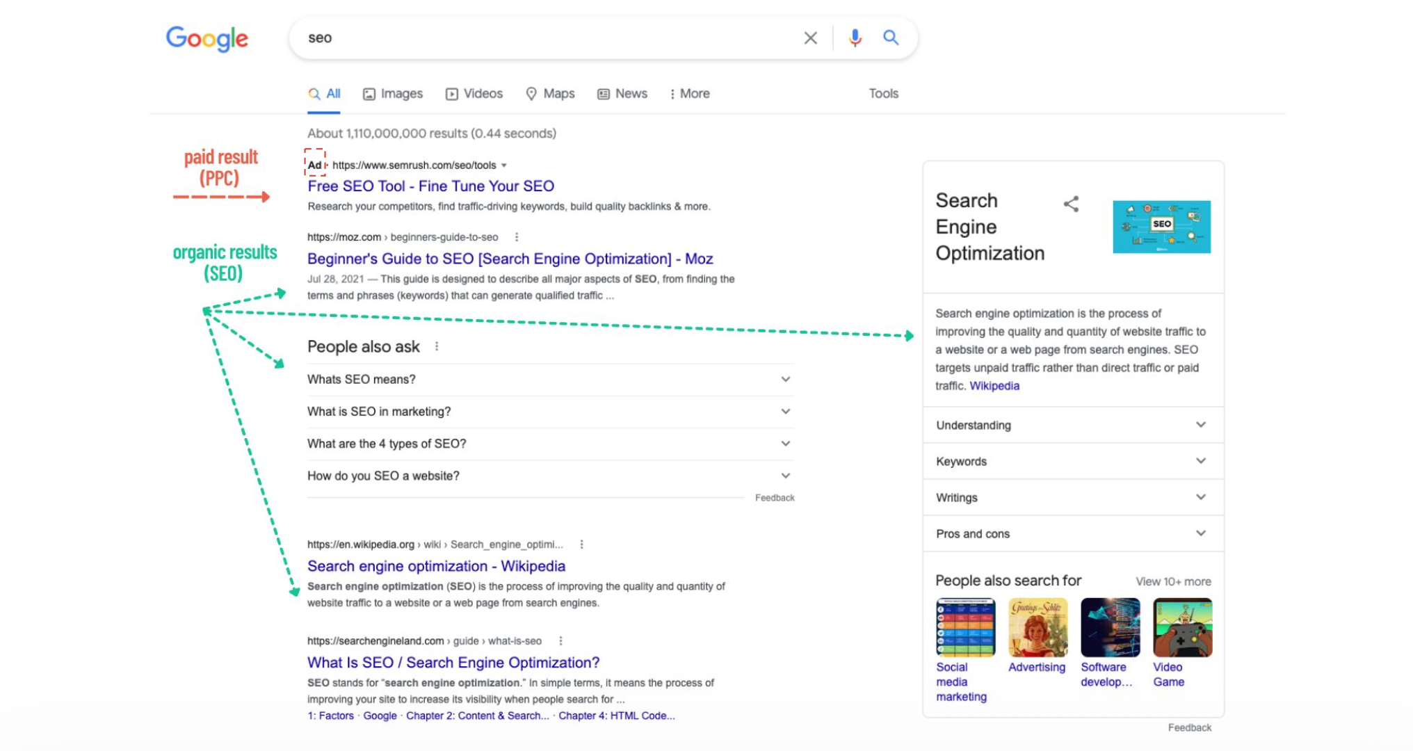The height and width of the screenshot is (751, 1413).
Task: Click the share icon in knowledge panel
Action: (x=1071, y=204)
